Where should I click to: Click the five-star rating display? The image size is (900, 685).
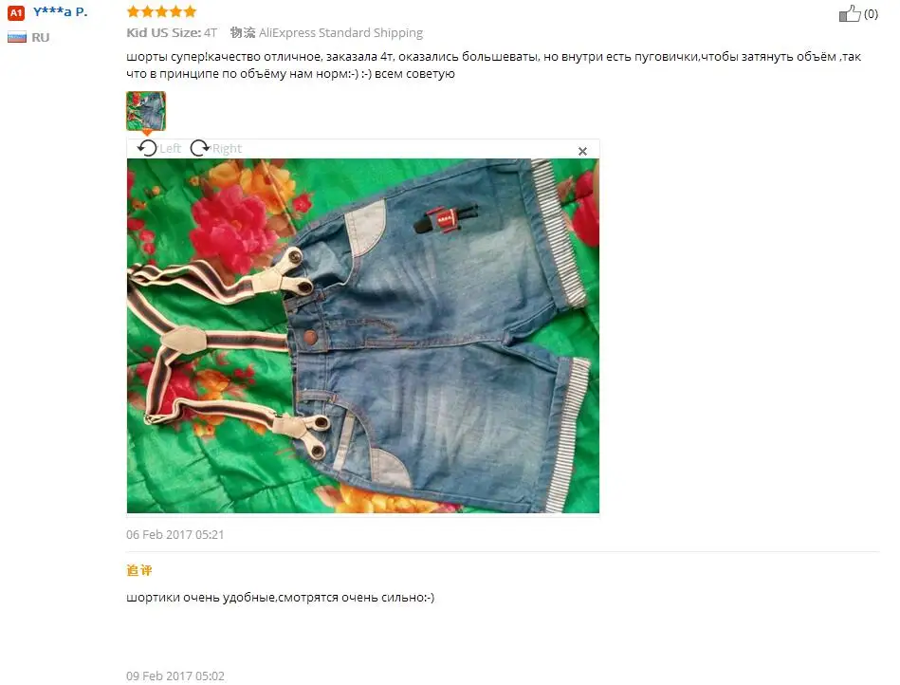pos(161,11)
